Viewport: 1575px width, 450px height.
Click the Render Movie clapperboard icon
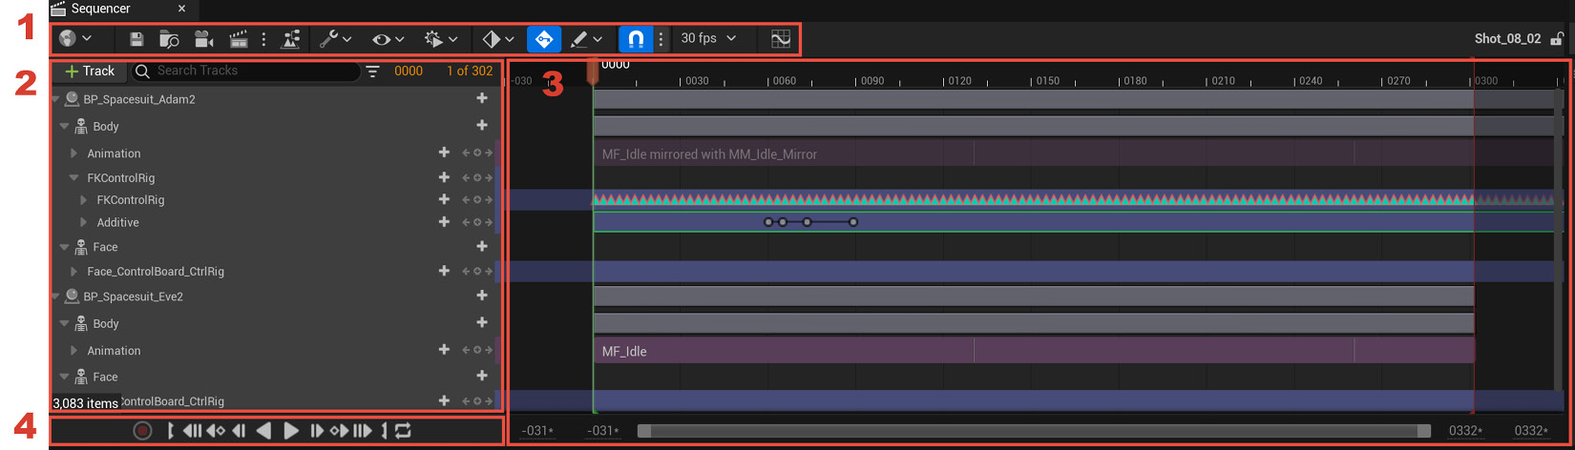tap(239, 39)
